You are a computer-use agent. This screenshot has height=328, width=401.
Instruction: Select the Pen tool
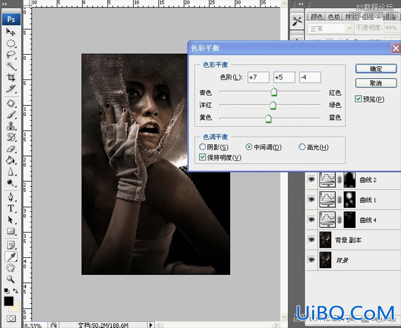click(x=10, y=197)
